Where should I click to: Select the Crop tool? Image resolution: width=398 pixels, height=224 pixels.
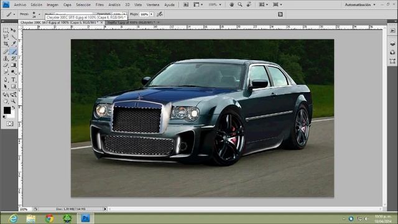[x=6, y=44]
